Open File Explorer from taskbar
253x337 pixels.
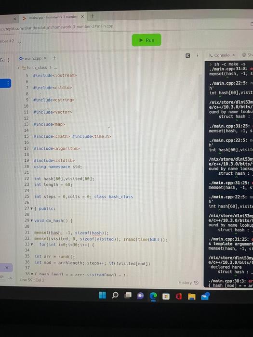(192, 297)
